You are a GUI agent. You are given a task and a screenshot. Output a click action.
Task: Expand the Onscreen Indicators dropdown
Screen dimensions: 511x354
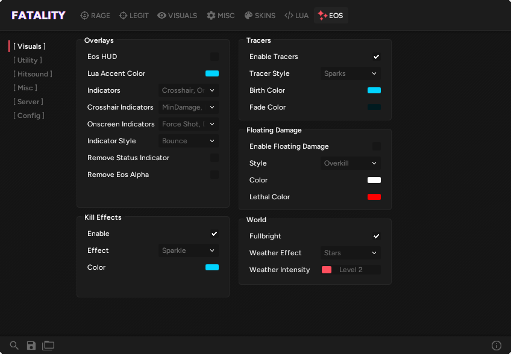189,124
